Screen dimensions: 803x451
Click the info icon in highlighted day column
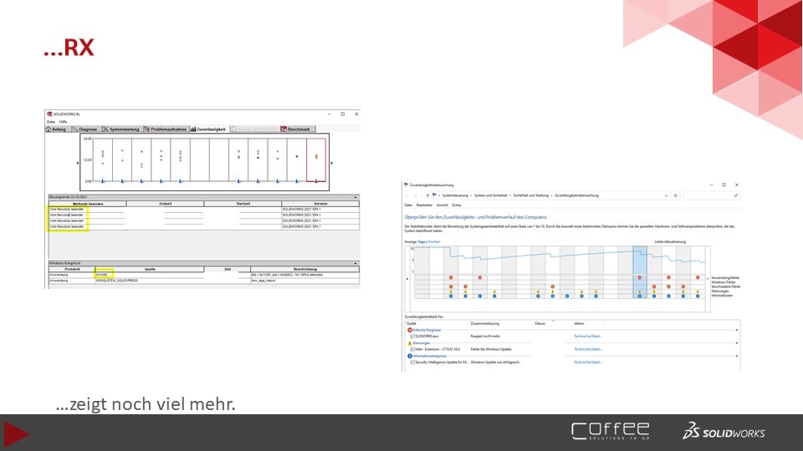point(640,296)
